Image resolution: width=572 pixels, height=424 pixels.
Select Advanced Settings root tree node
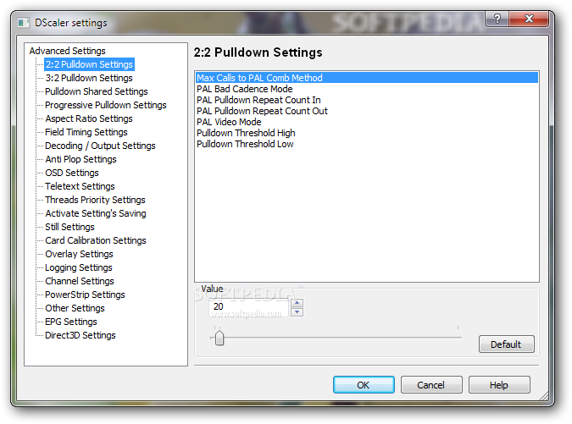[68, 51]
